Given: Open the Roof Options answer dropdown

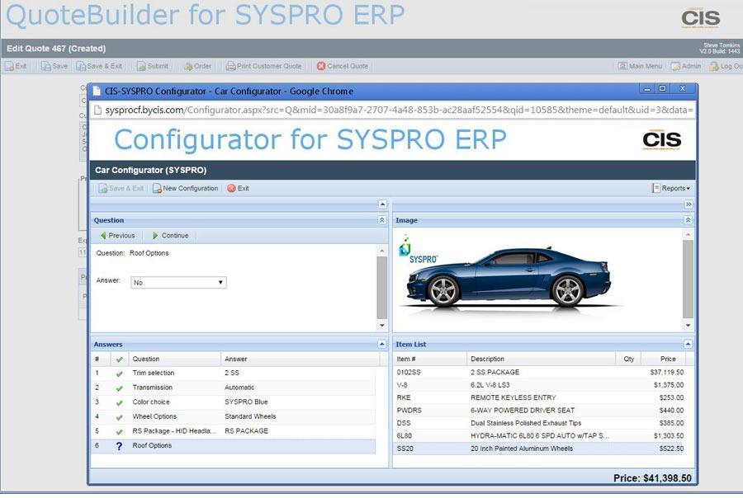Looking at the screenshot, I should (220, 282).
